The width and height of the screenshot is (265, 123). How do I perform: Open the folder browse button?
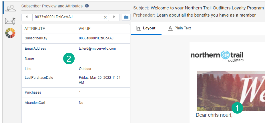pos(126,17)
